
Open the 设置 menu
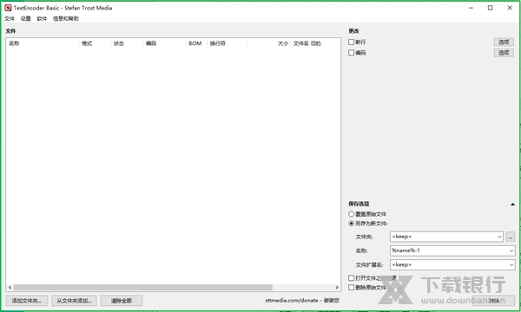[25, 18]
